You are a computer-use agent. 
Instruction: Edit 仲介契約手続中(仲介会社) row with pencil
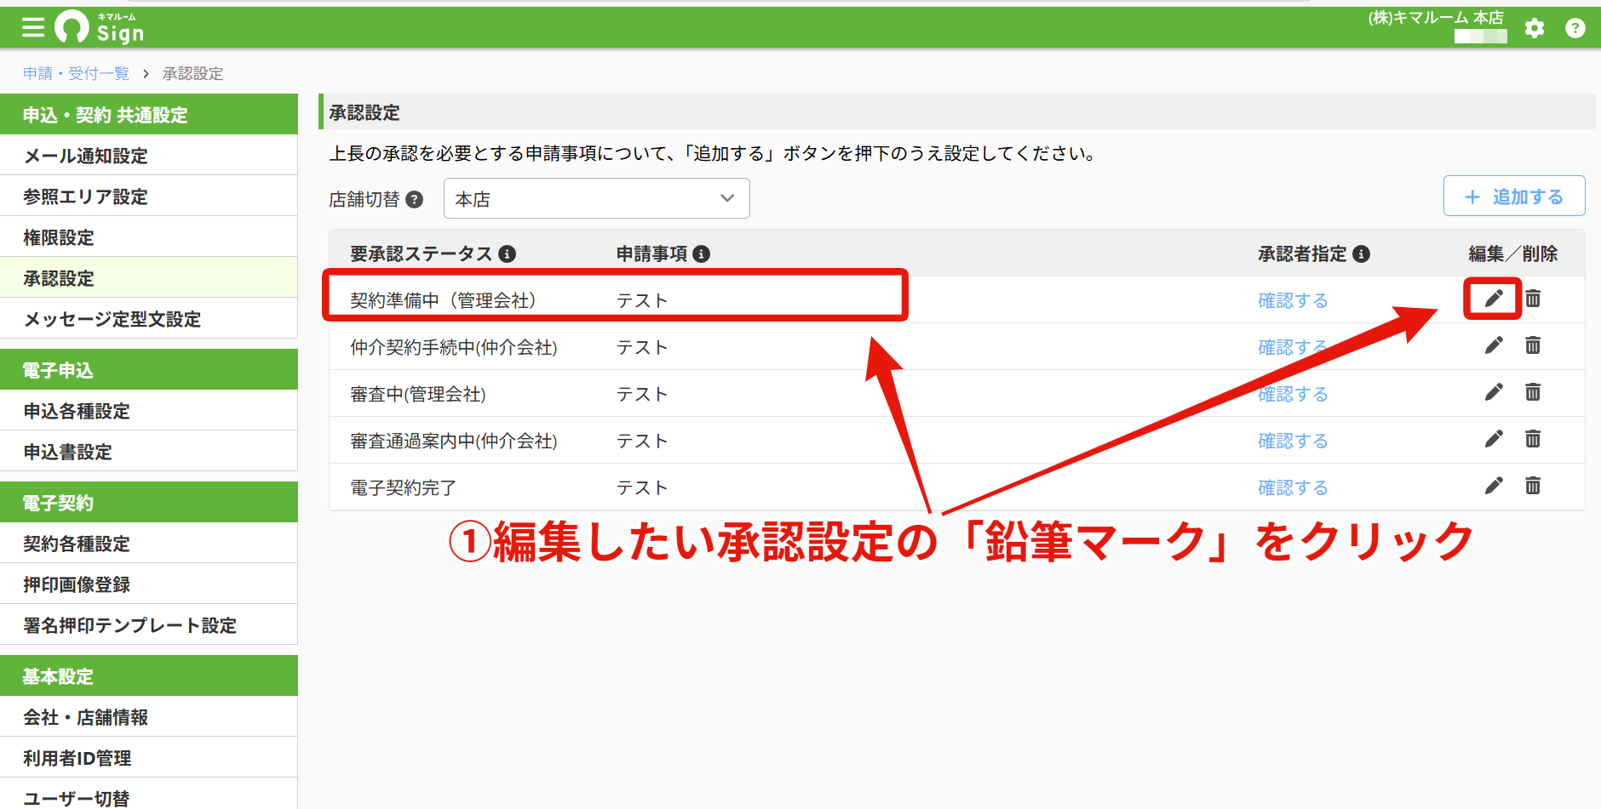[x=1494, y=345]
